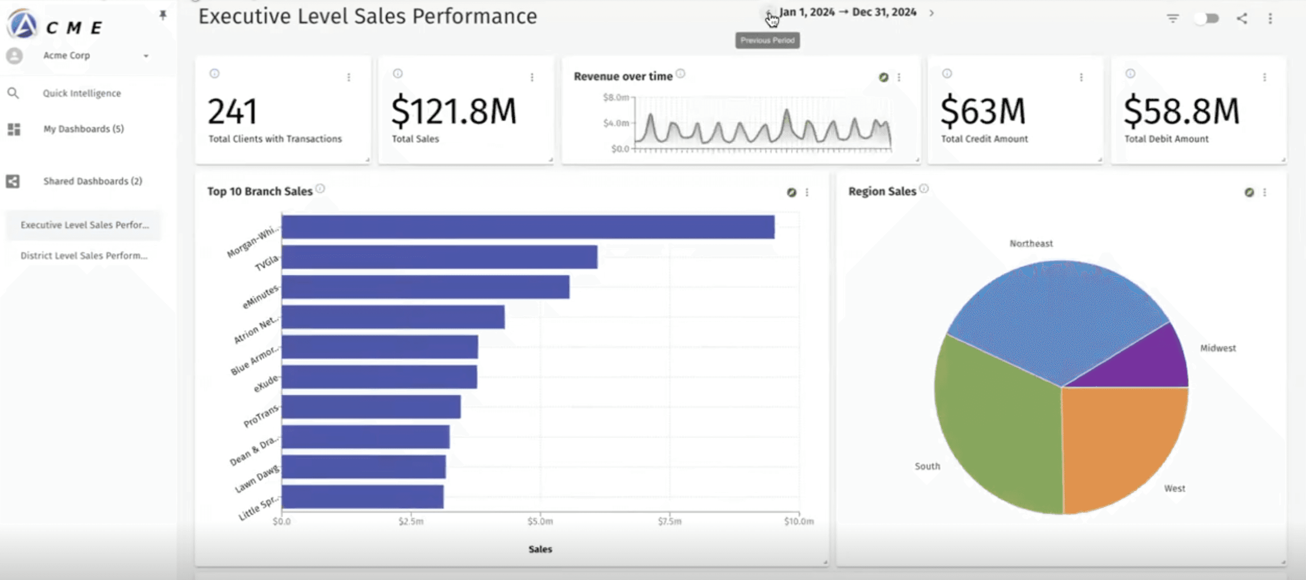Select Executive Level Sales Performance in sidebar
Screen dimensions: 1306x580
coord(83,225)
